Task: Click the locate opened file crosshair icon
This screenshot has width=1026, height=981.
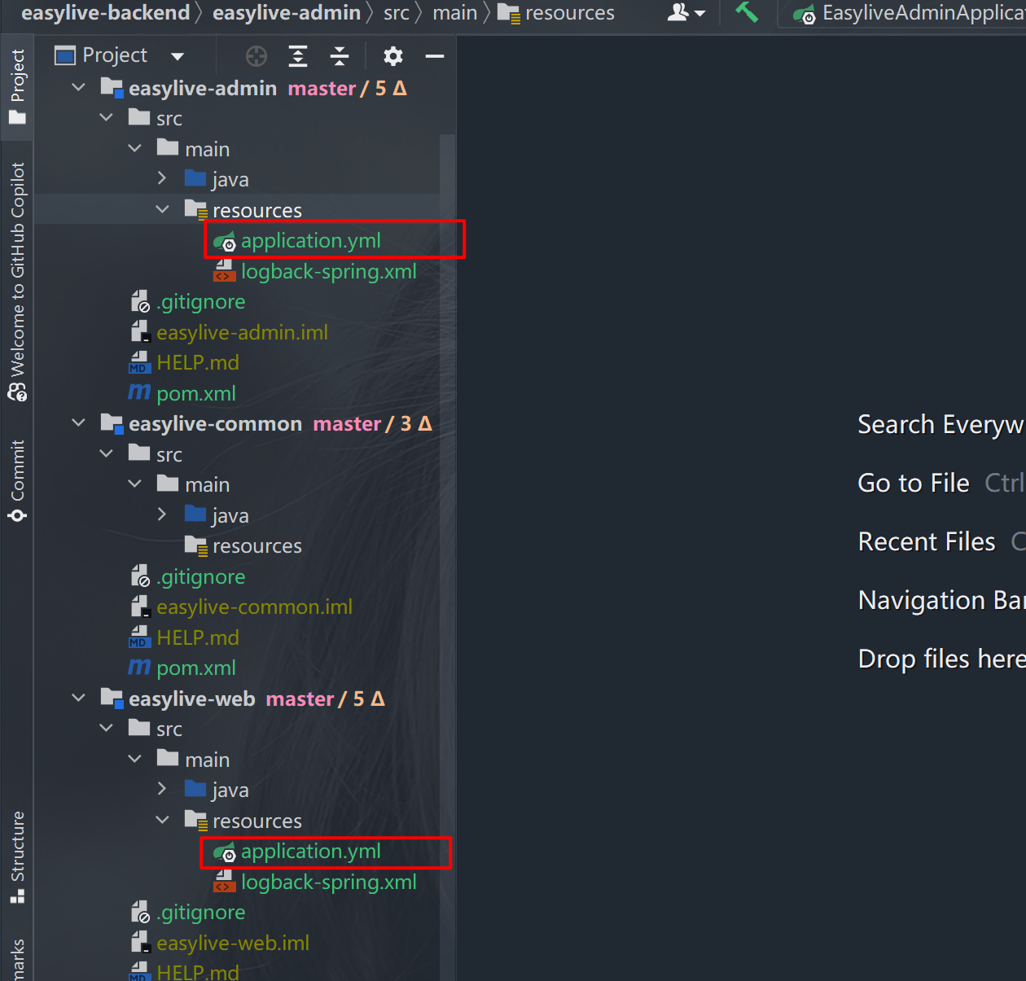Action: point(256,56)
